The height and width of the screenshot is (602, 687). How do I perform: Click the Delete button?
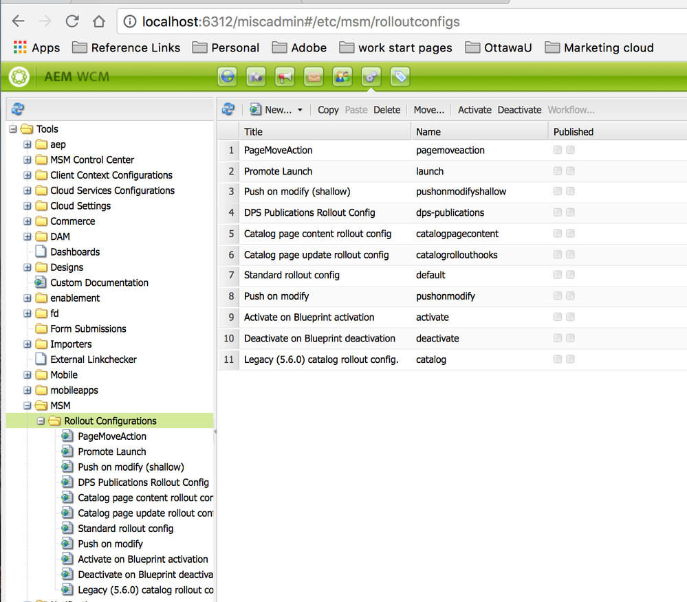point(386,110)
